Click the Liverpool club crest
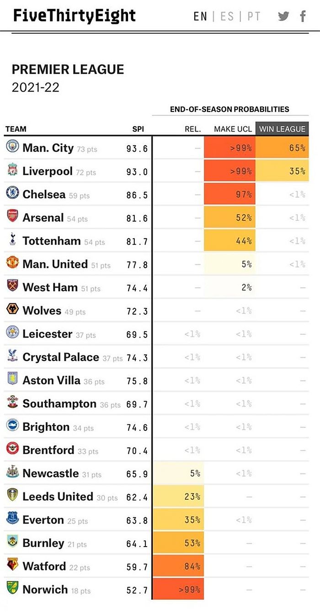320x612 pixels. [x=12, y=170]
